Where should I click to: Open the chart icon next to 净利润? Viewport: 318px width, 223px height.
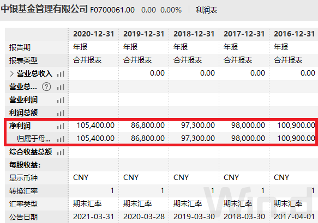[x=61, y=126]
